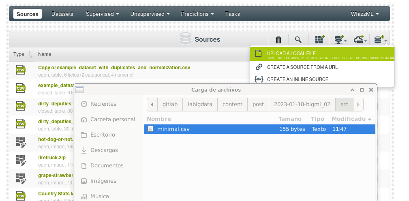
Task: Select Upload a Local File option
Action: pyautogui.click(x=291, y=53)
